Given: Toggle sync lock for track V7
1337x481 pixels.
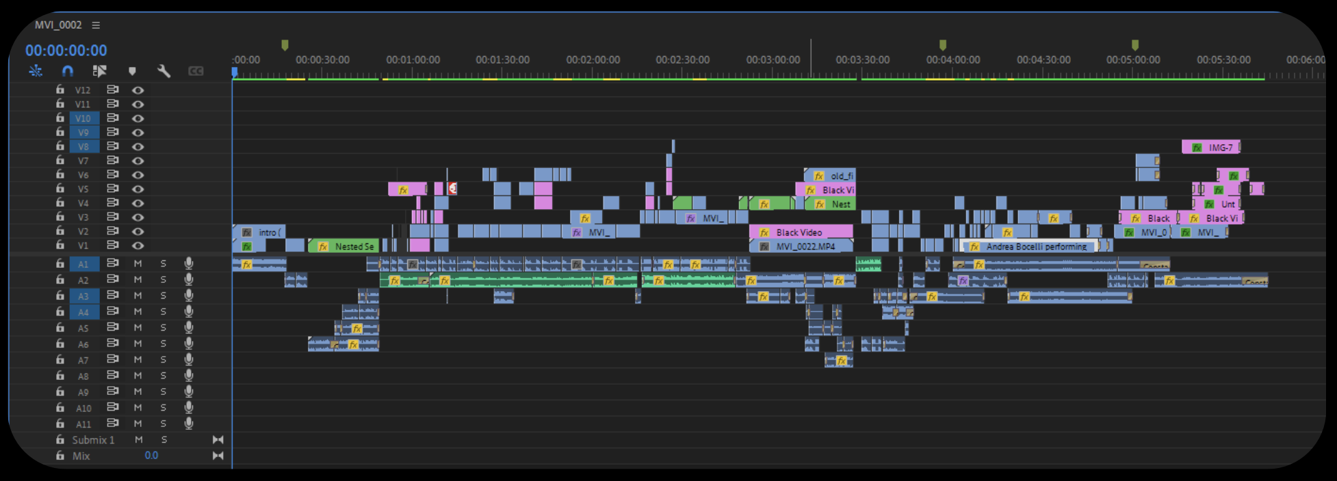Looking at the screenshot, I should pos(113,160).
